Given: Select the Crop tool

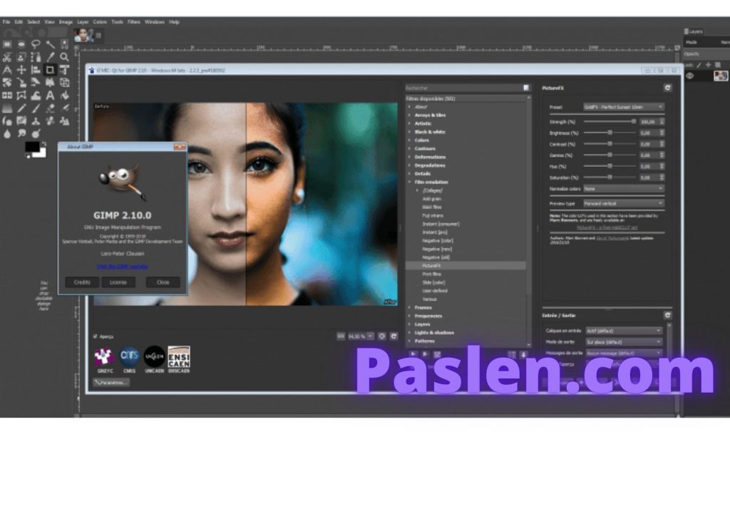Looking at the screenshot, I should click(51, 70).
